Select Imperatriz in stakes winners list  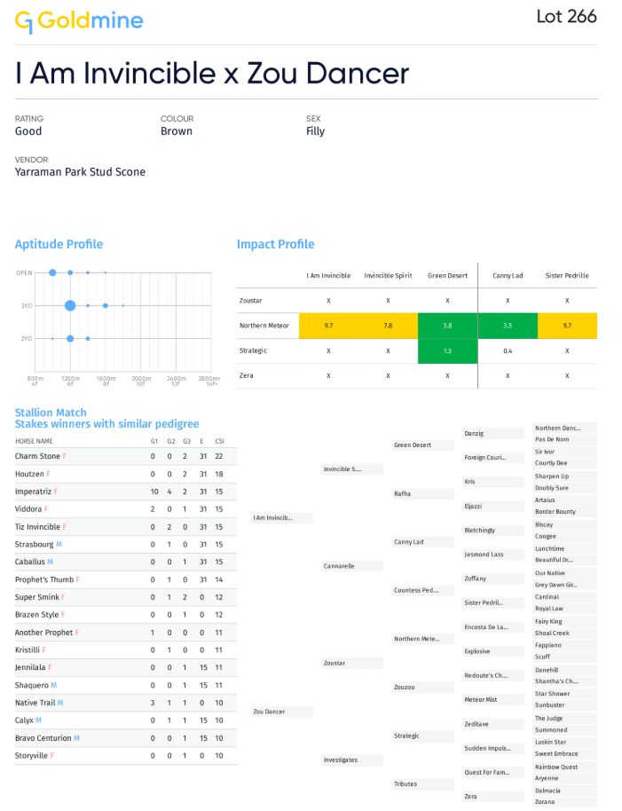[33, 492]
